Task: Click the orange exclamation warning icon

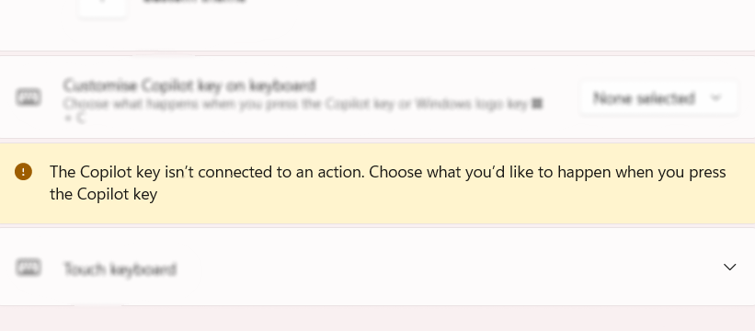Action: click(x=23, y=172)
